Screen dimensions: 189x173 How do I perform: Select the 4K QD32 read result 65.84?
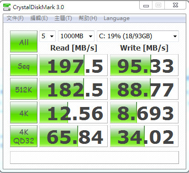(73, 136)
